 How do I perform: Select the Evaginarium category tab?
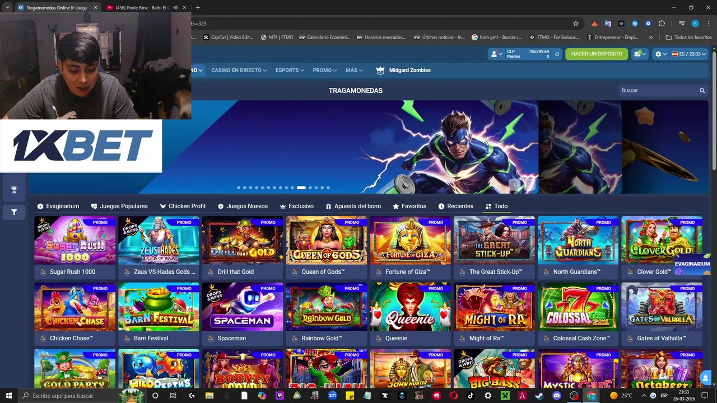58,206
